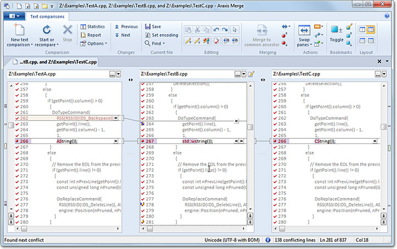
Task: Open TestB.cpp path history dropdown
Action: tap(244, 74)
